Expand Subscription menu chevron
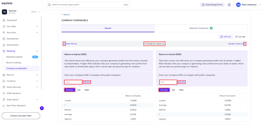Image resolution: width=264 pixels, height=125 pixels. [x=37, y=100]
